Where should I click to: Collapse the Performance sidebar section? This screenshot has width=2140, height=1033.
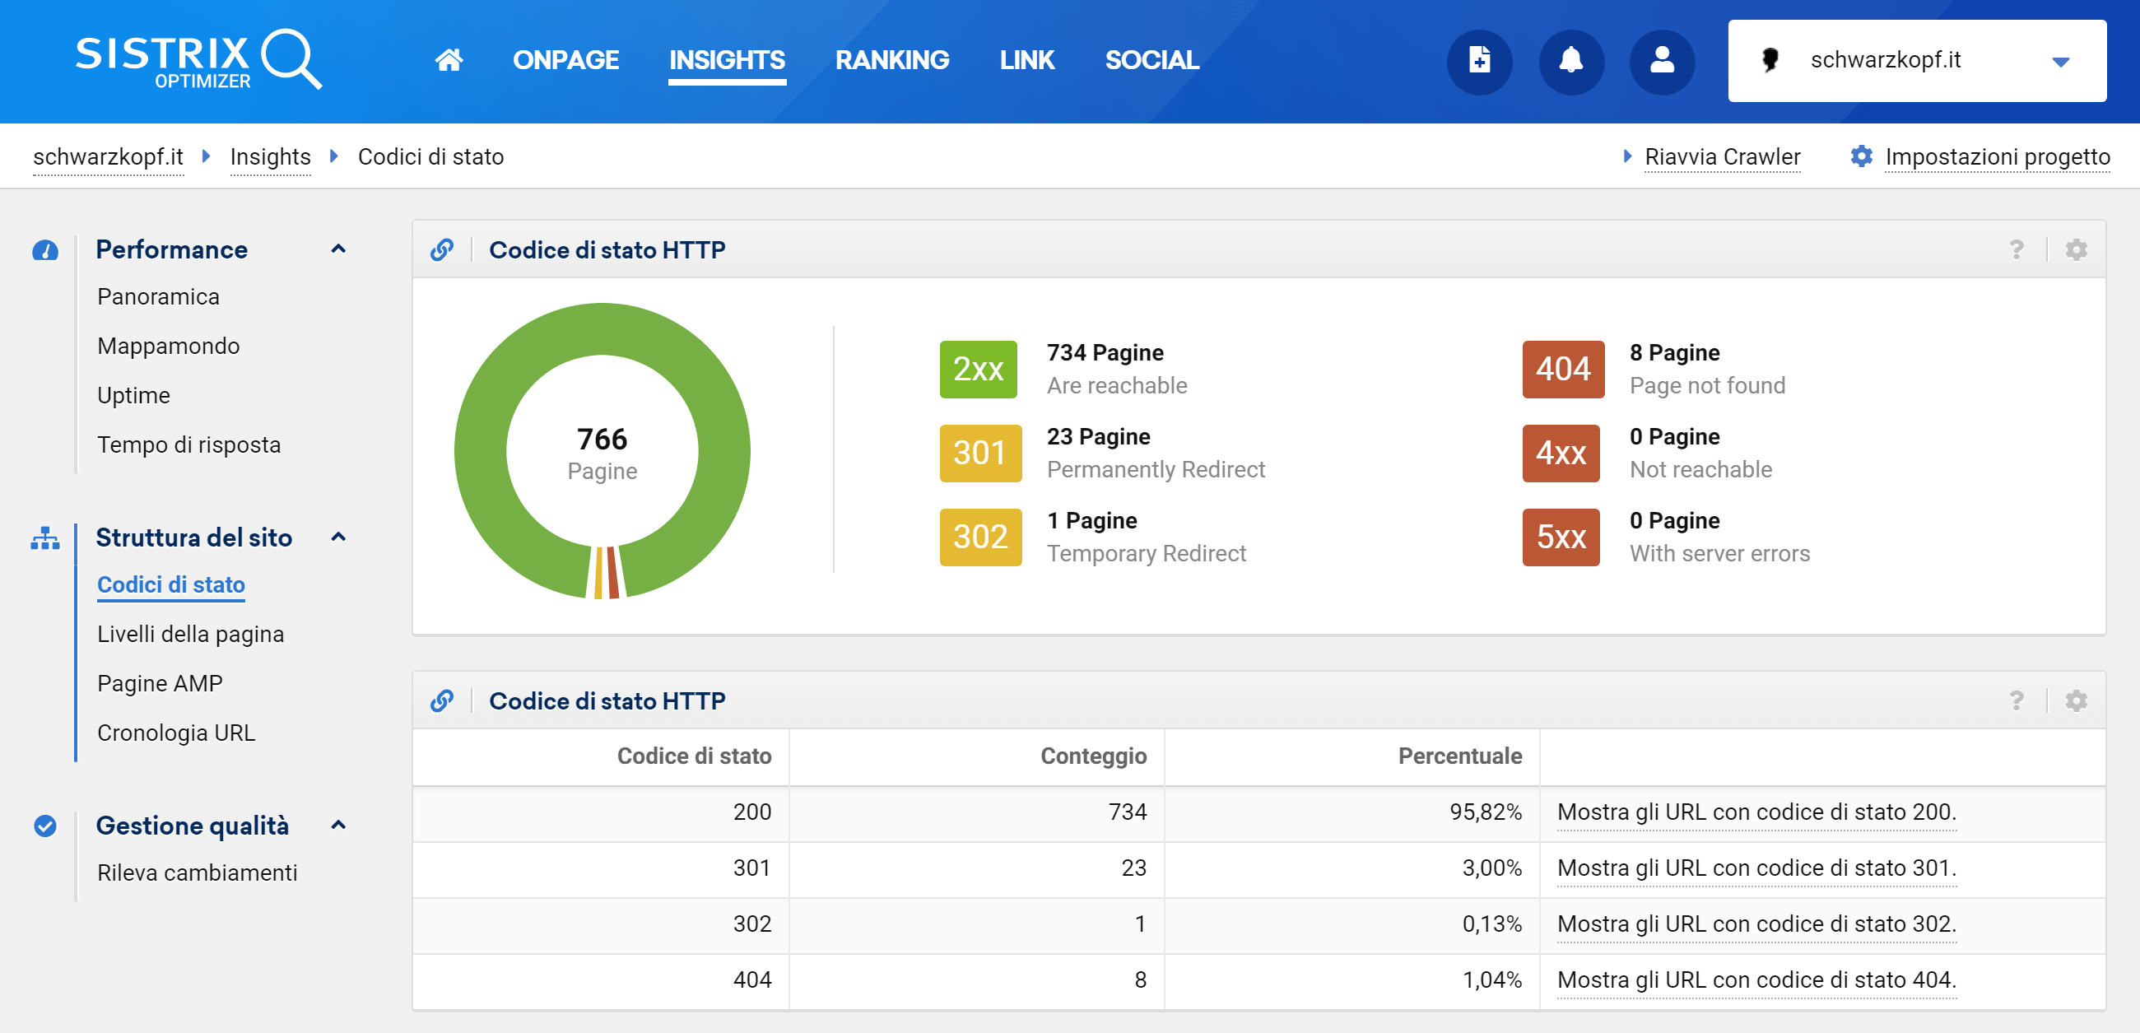pos(338,249)
